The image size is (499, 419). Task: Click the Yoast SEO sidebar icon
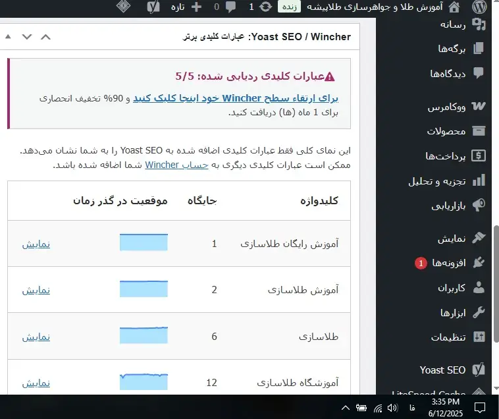(x=479, y=370)
